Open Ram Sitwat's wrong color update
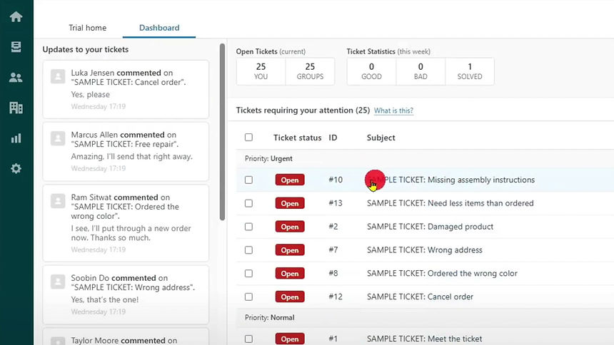This screenshot has height=345, width=614. [x=126, y=223]
